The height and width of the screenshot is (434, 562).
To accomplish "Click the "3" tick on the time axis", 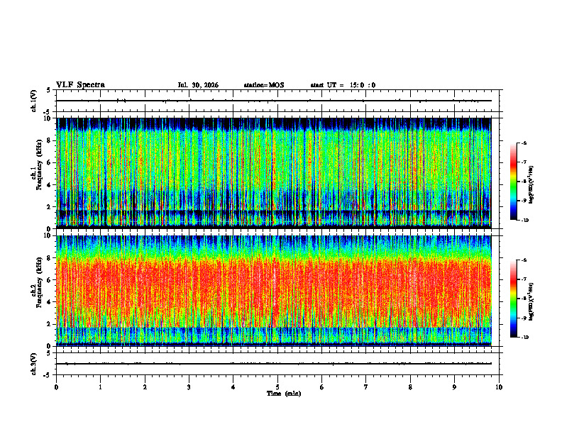I will pos(189,387).
